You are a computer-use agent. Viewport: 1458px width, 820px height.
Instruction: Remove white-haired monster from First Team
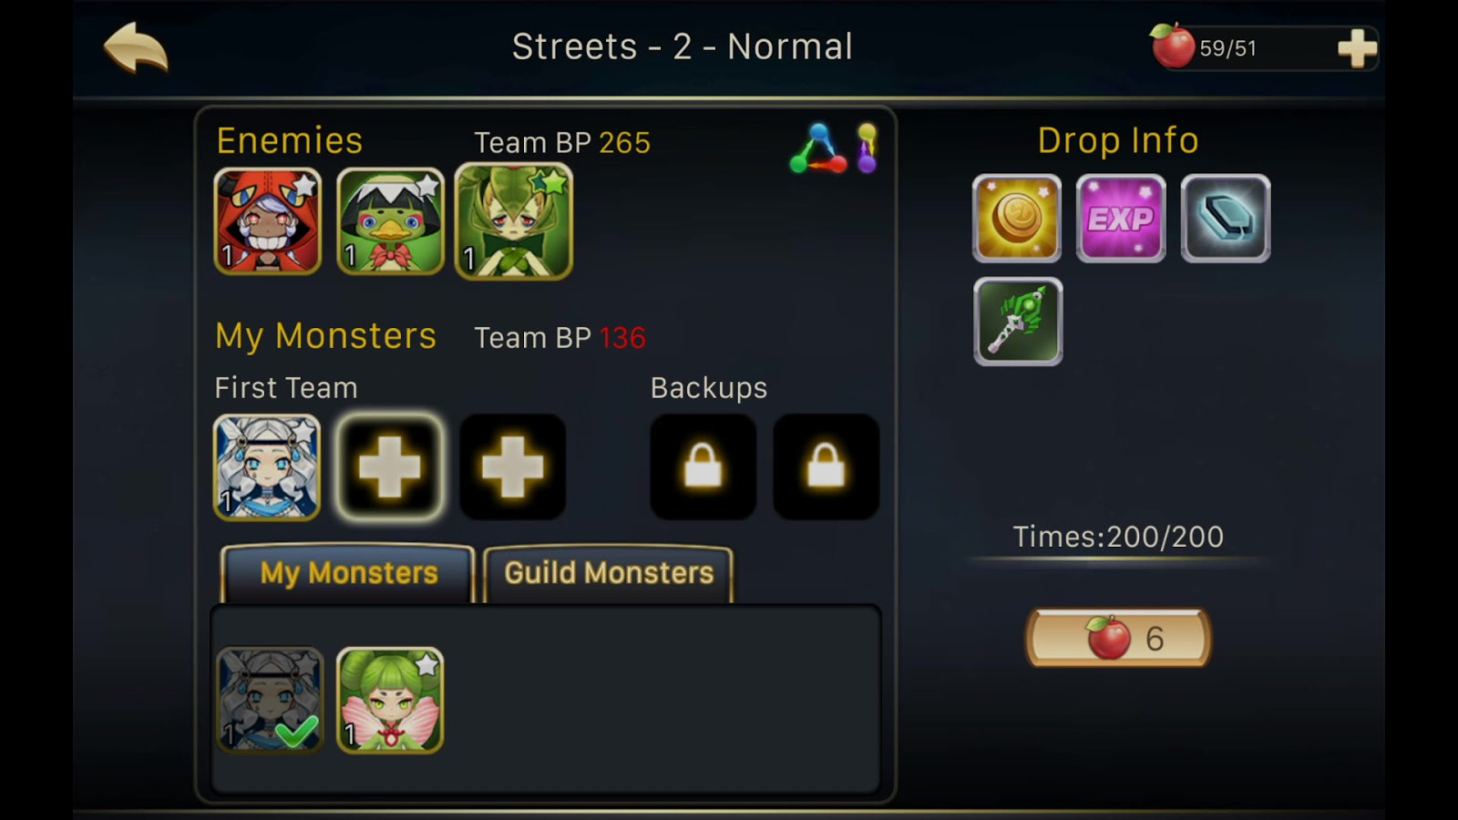coord(267,467)
